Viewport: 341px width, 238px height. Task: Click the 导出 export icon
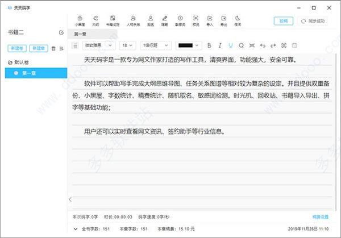coord(223,21)
